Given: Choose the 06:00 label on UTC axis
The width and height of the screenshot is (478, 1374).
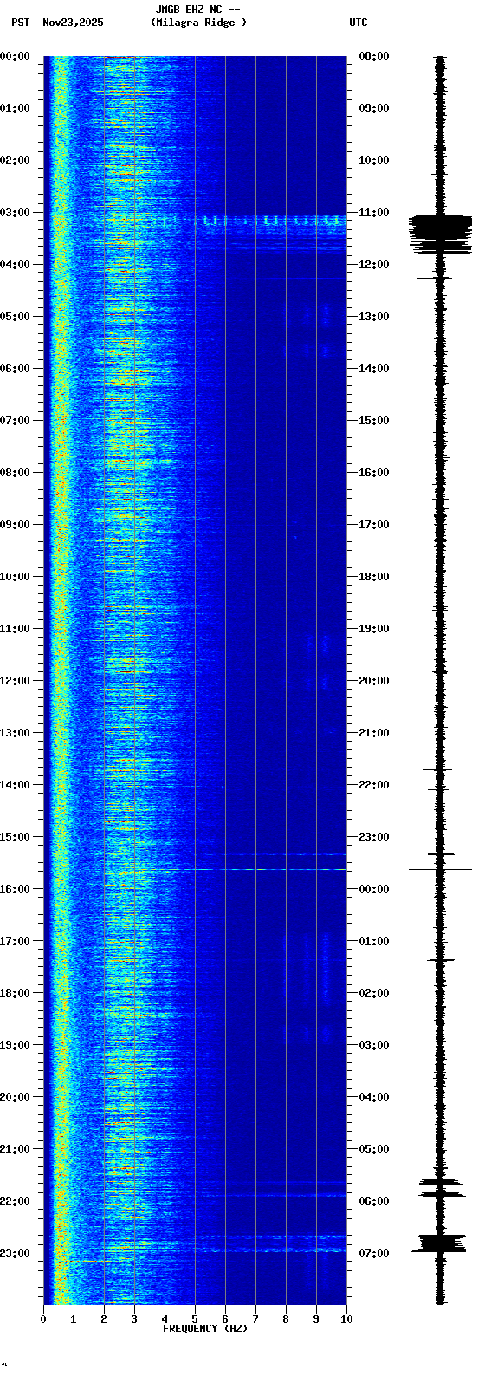Looking at the screenshot, I should pyautogui.click(x=373, y=1201).
